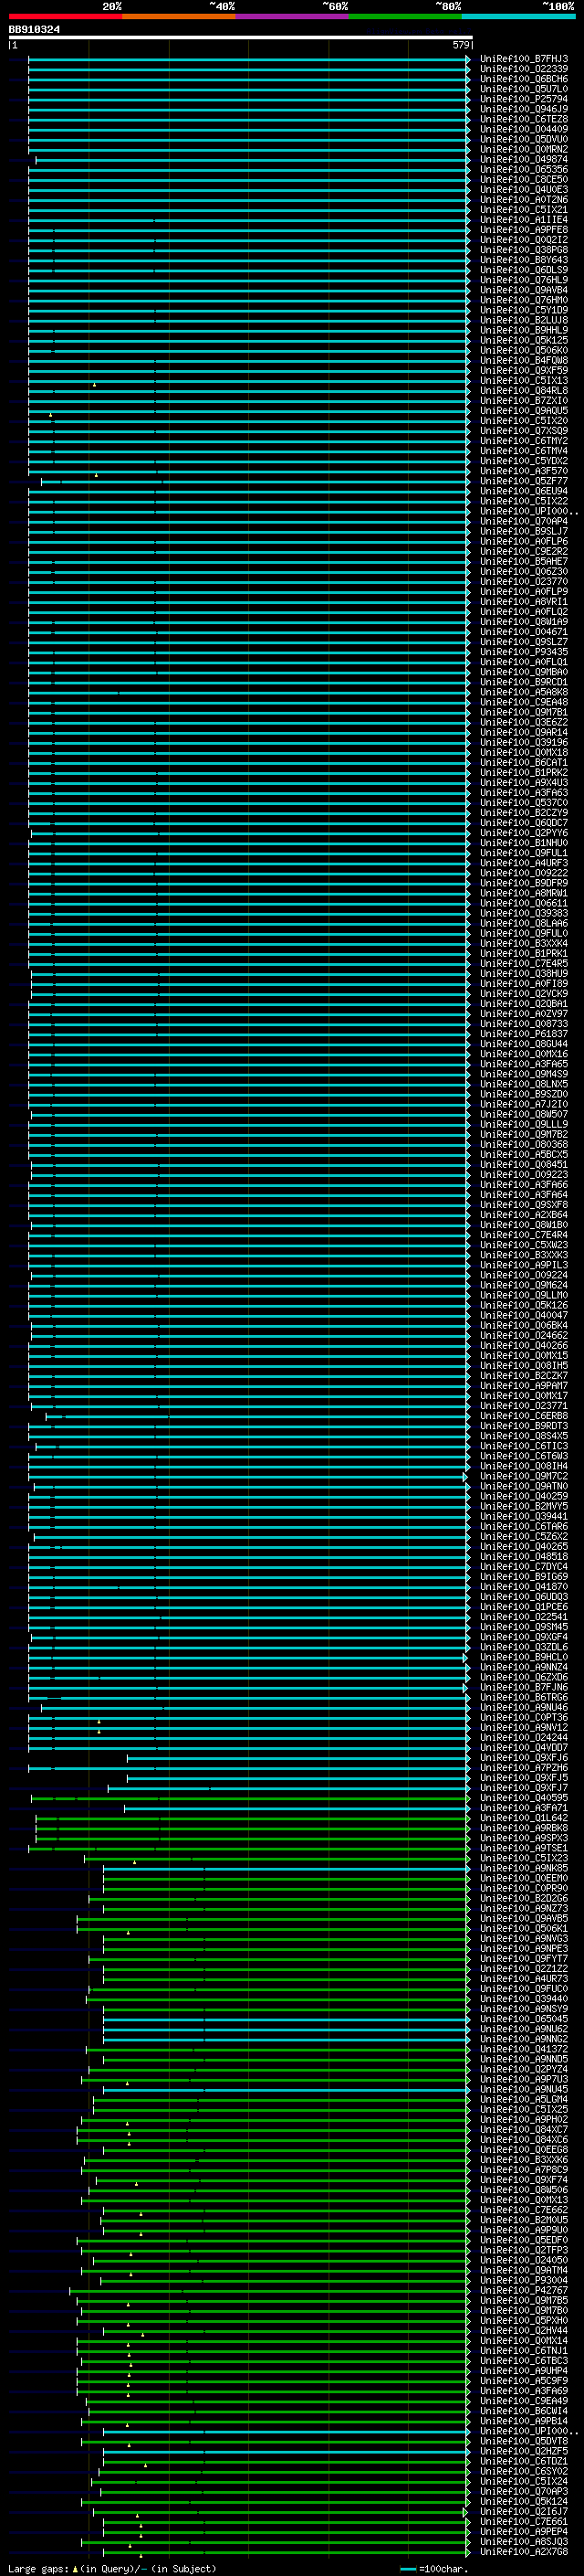584x2576 pixels.
Task: Click UniRef100_P93004 label
Action: coord(524,2280)
